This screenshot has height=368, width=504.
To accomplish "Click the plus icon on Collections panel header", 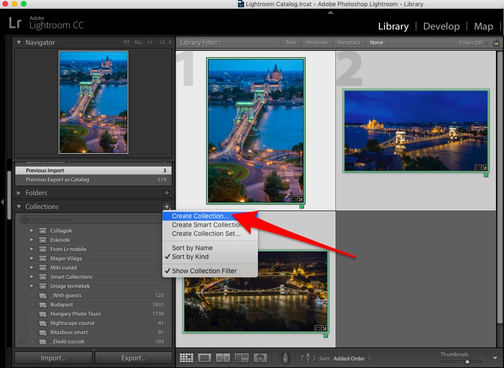I will coord(167,207).
